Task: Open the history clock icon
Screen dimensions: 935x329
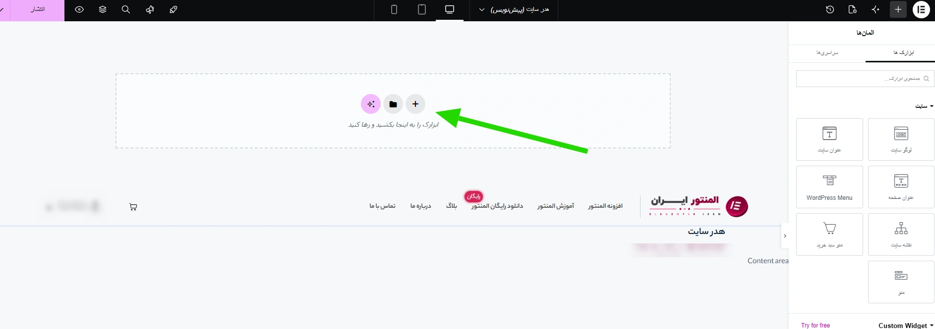Action: pos(830,9)
